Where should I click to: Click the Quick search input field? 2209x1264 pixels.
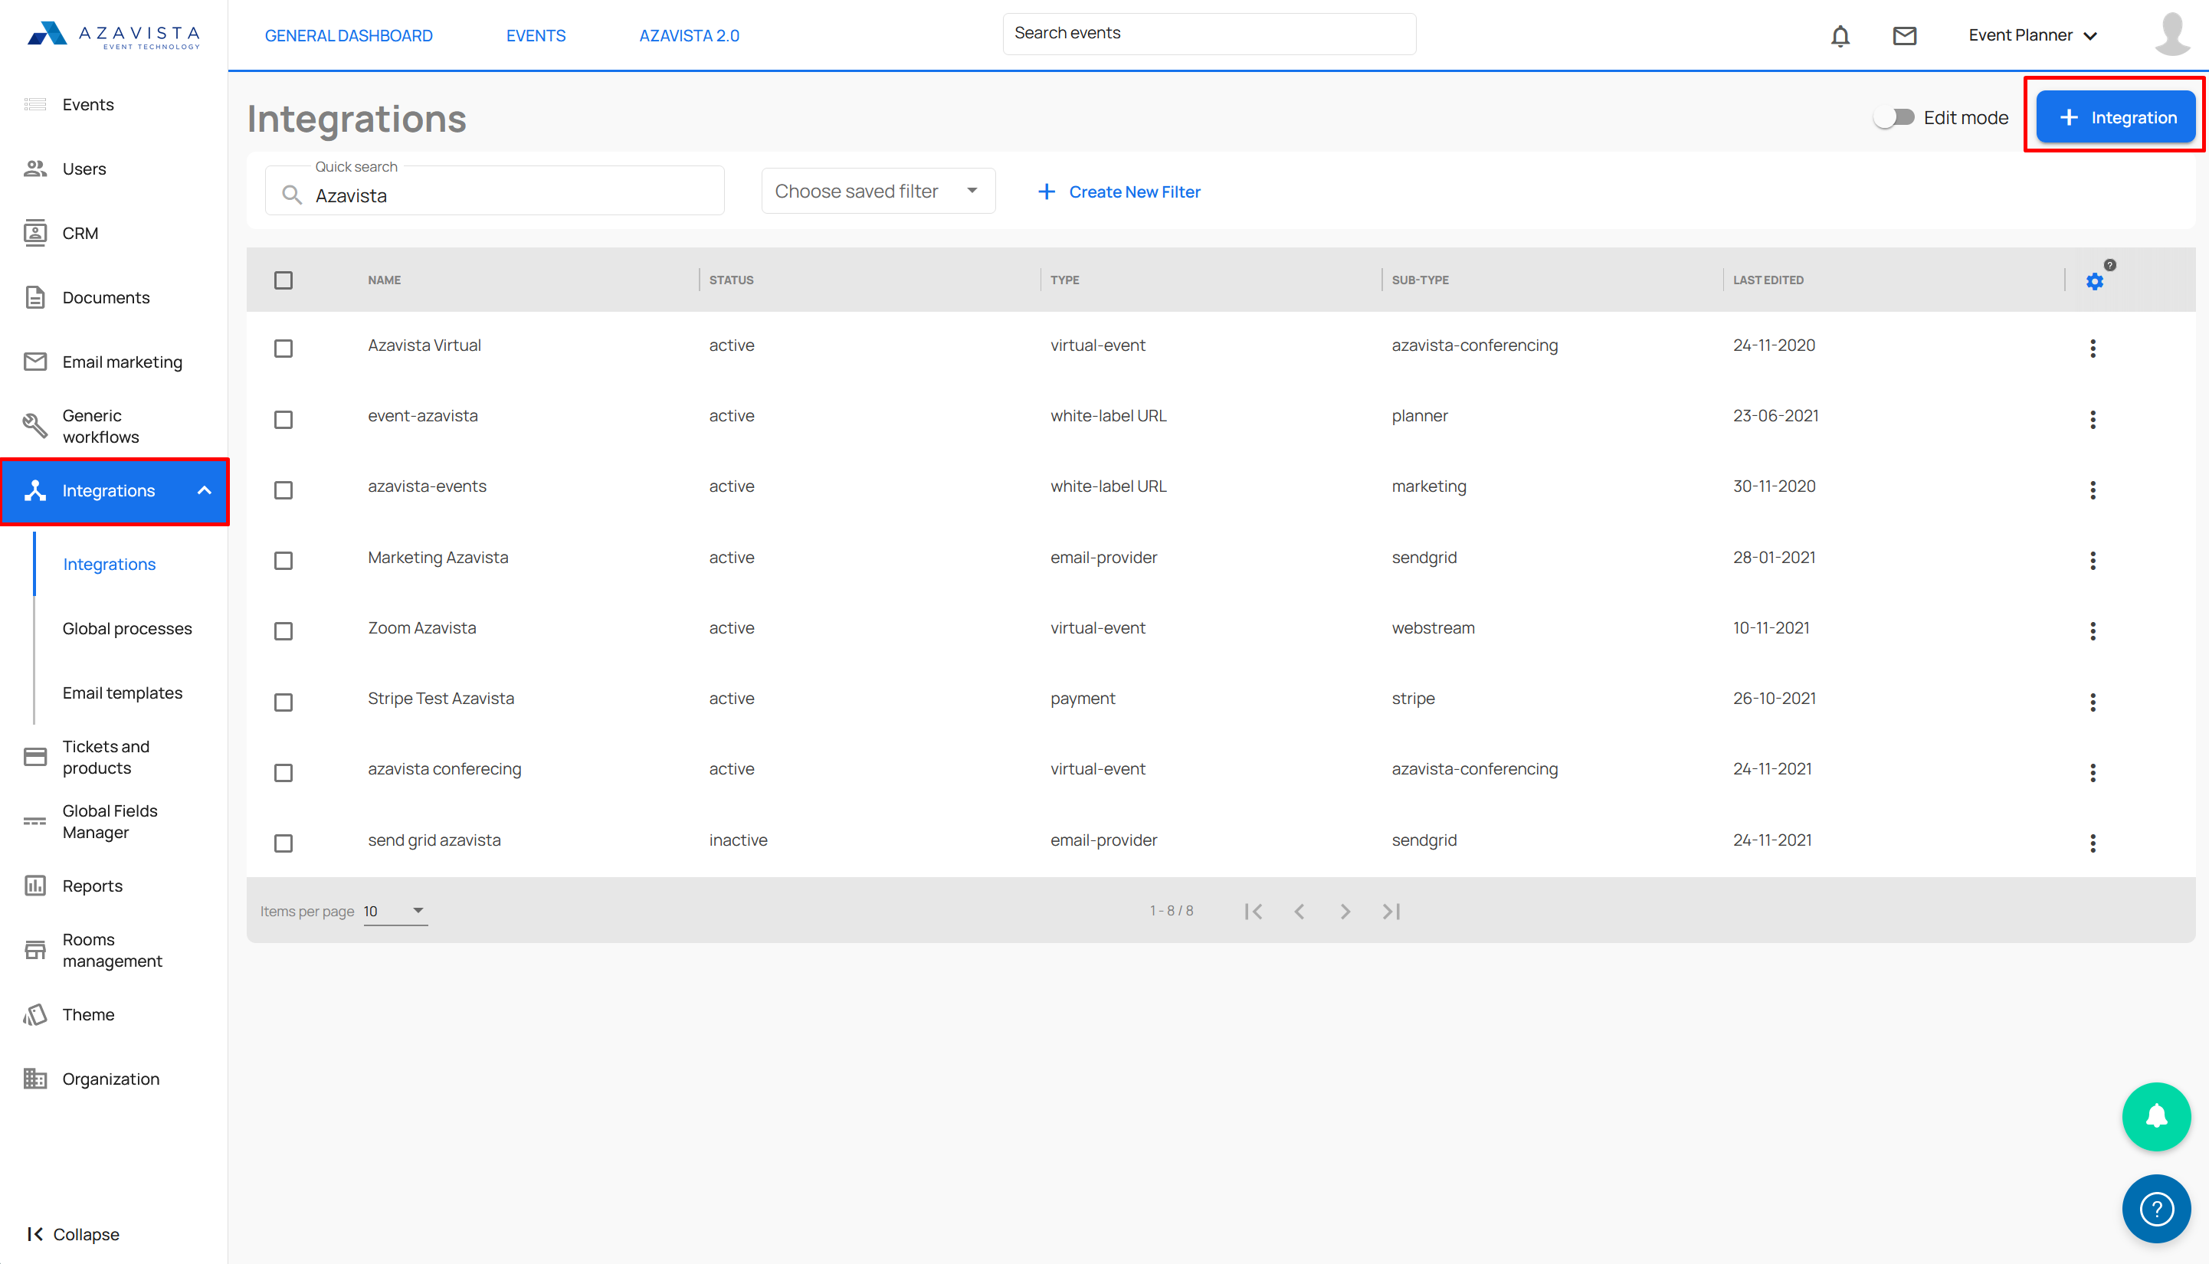494,191
